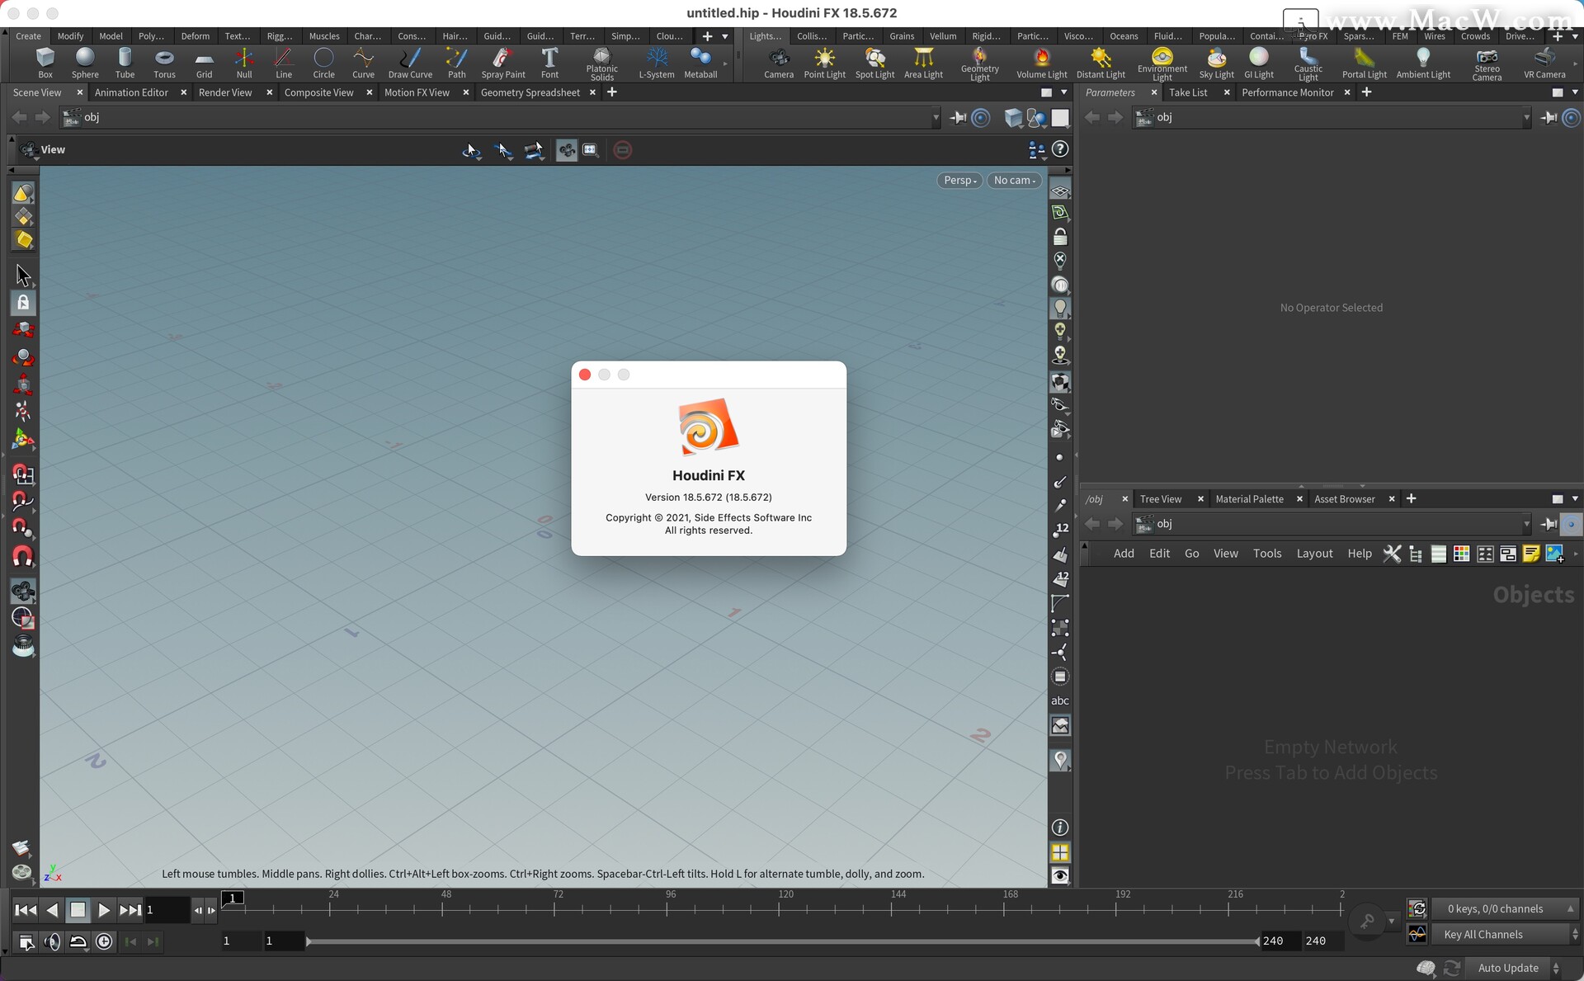Toggle pin on Scene View path bar
Image resolution: width=1584 pixels, height=981 pixels.
click(x=958, y=118)
